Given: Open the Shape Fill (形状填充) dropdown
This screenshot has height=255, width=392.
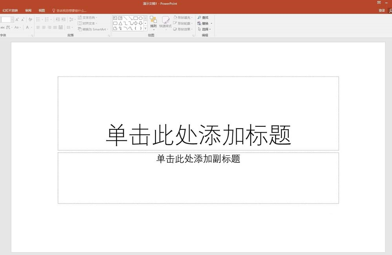Looking at the screenshot, I should (x=183, y=18).
